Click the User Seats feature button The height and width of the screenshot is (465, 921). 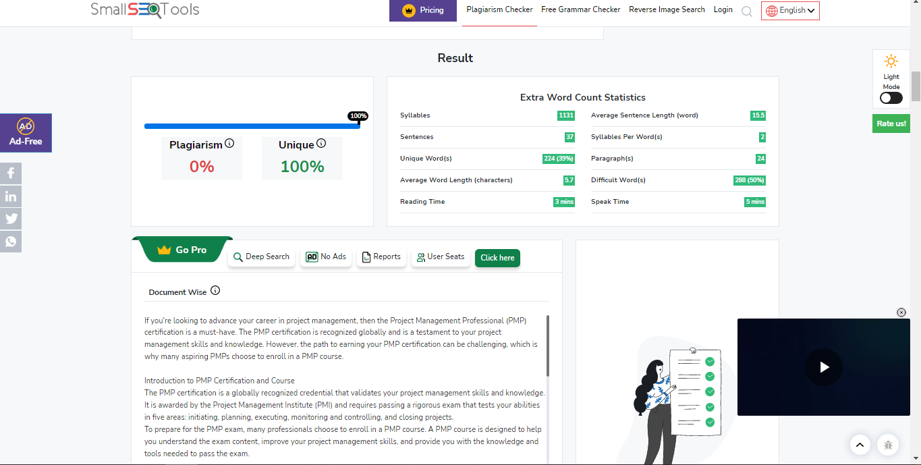click(x=441, y=257)
